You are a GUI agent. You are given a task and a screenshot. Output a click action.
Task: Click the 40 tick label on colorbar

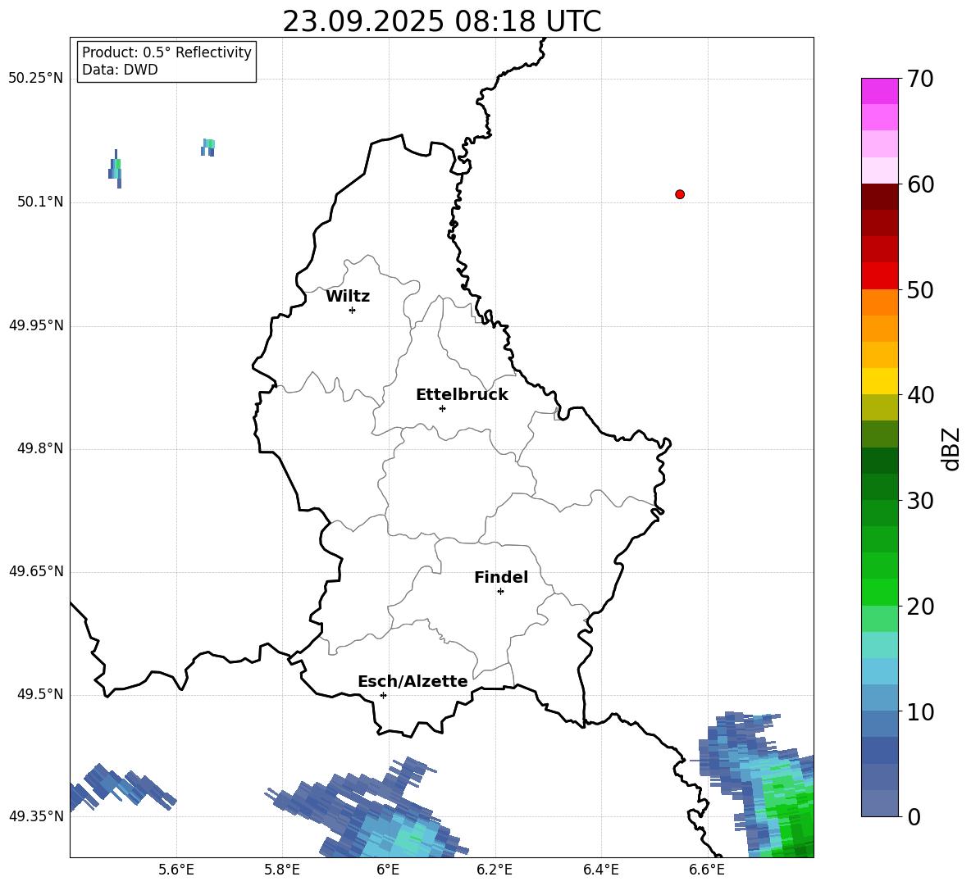click(x=921, y=395)
